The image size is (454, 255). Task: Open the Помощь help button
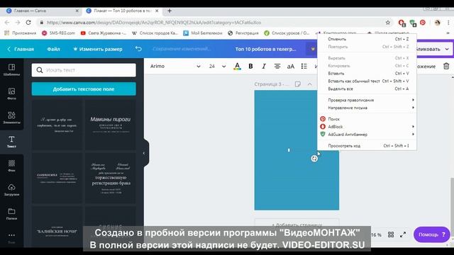coord(431,234)
